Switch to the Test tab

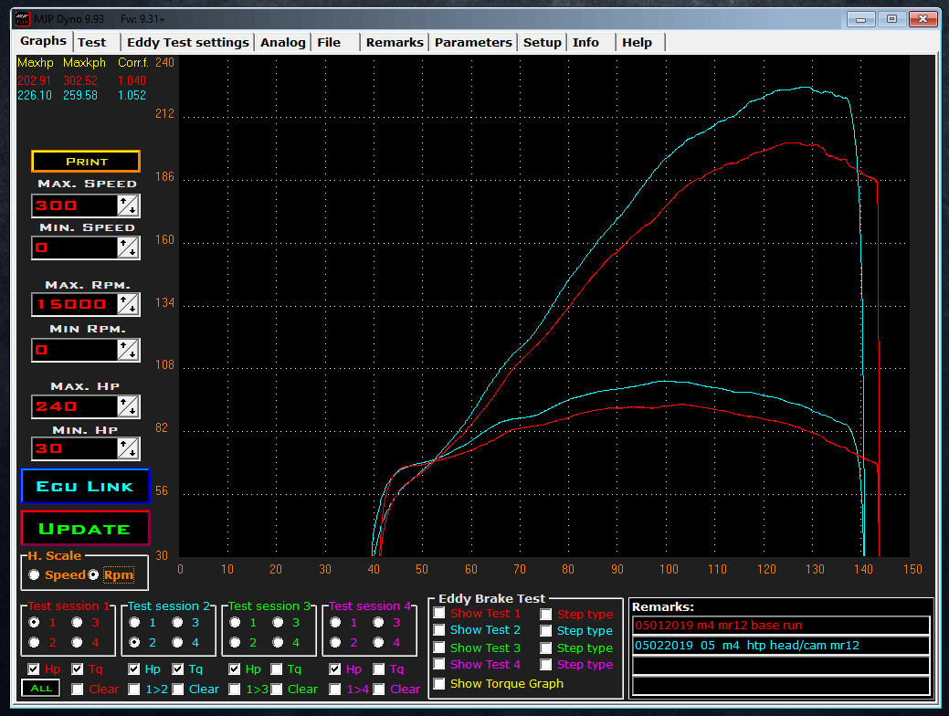(x=91, y=42)
